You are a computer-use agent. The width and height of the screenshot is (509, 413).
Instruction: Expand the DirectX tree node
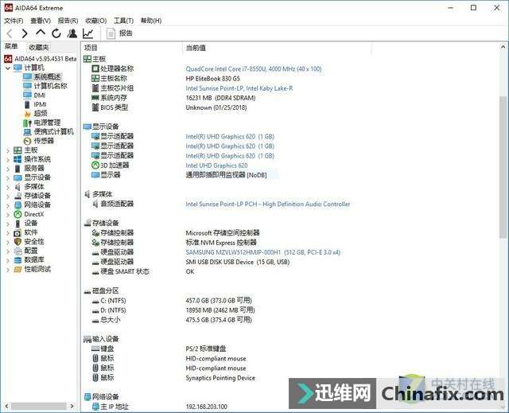point(8,214)
